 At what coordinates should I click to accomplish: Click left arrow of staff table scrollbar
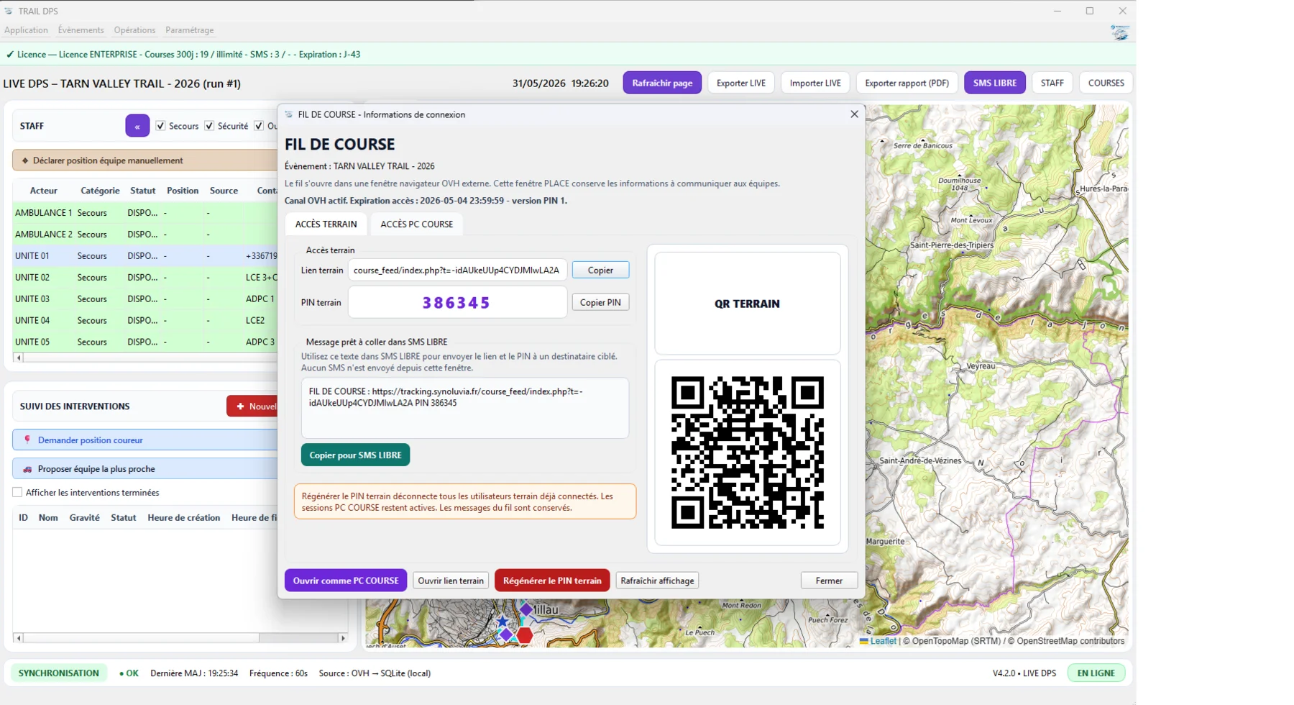pyautogui.click(x=19, y=358)
